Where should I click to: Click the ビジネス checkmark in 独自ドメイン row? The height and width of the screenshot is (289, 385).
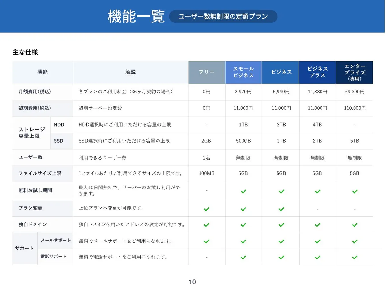pyautogui.click(x=281, y=225)
